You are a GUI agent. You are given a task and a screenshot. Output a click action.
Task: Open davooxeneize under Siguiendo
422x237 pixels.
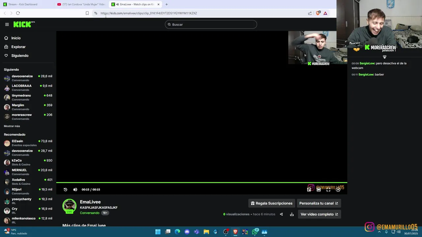point(28,78)
